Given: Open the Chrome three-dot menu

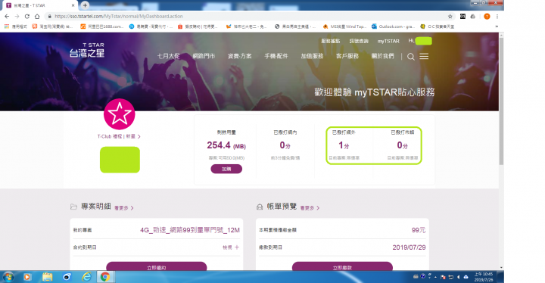Looking at the screenshot, I should pos(497,17).
